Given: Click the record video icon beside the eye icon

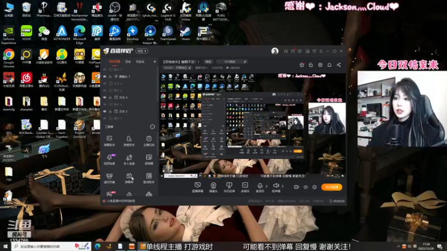Looking at the screenshot, I should pos(297,187).
